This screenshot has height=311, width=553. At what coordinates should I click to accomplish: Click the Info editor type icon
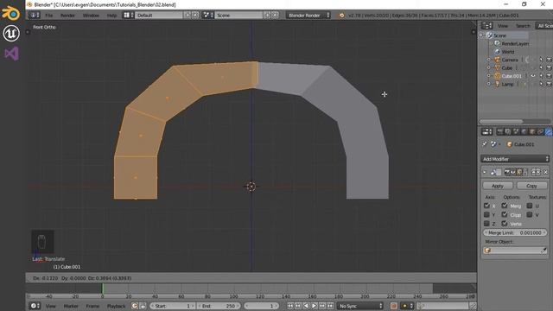pyautogui.click(x=35, y=16)
